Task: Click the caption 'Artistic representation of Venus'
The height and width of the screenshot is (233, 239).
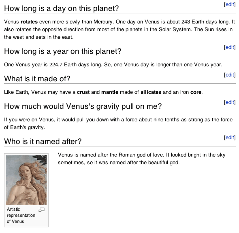Action: click(x=21, y=215)
